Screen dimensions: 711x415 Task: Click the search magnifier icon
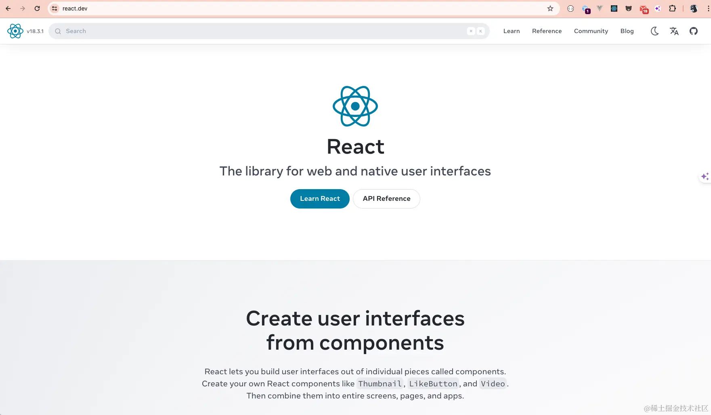(58, 31)
